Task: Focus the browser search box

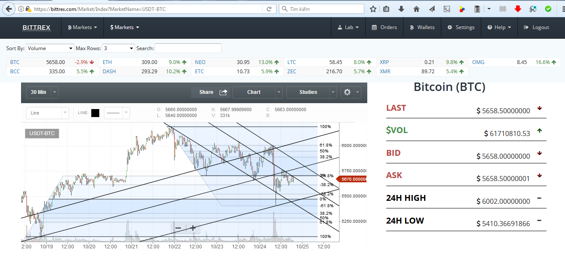Action: (x=321, y=9)
